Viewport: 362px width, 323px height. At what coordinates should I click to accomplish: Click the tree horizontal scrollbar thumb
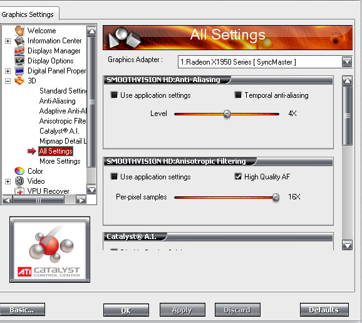click(38, 200)
